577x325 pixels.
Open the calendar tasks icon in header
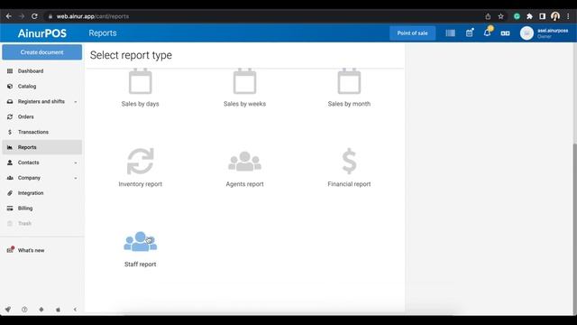[470, 32]
